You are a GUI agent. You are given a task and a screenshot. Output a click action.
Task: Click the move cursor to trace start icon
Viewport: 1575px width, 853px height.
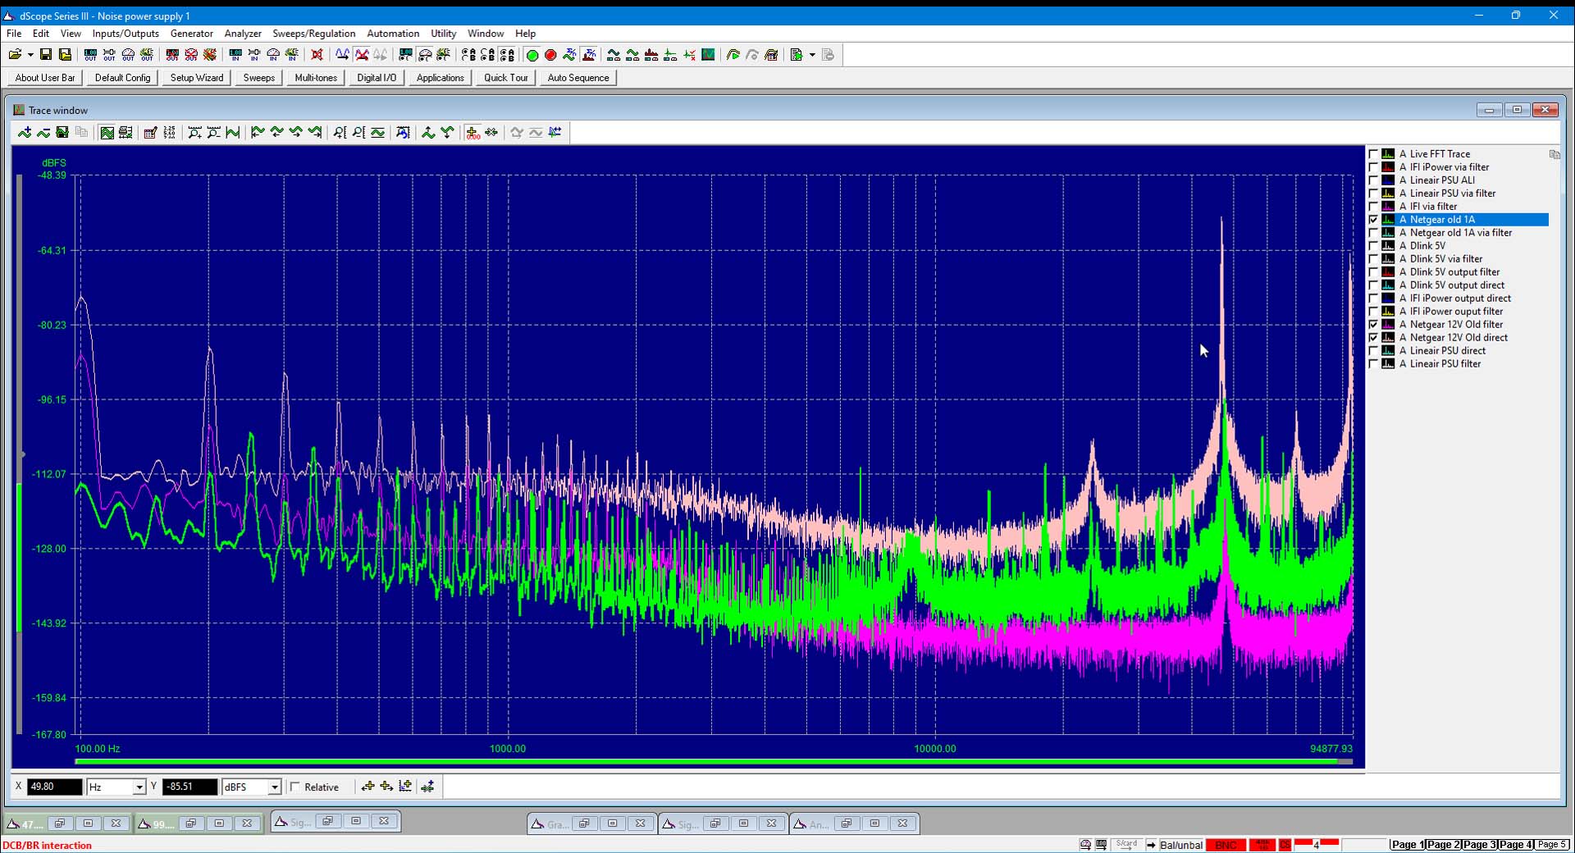(x=258, y=132)
